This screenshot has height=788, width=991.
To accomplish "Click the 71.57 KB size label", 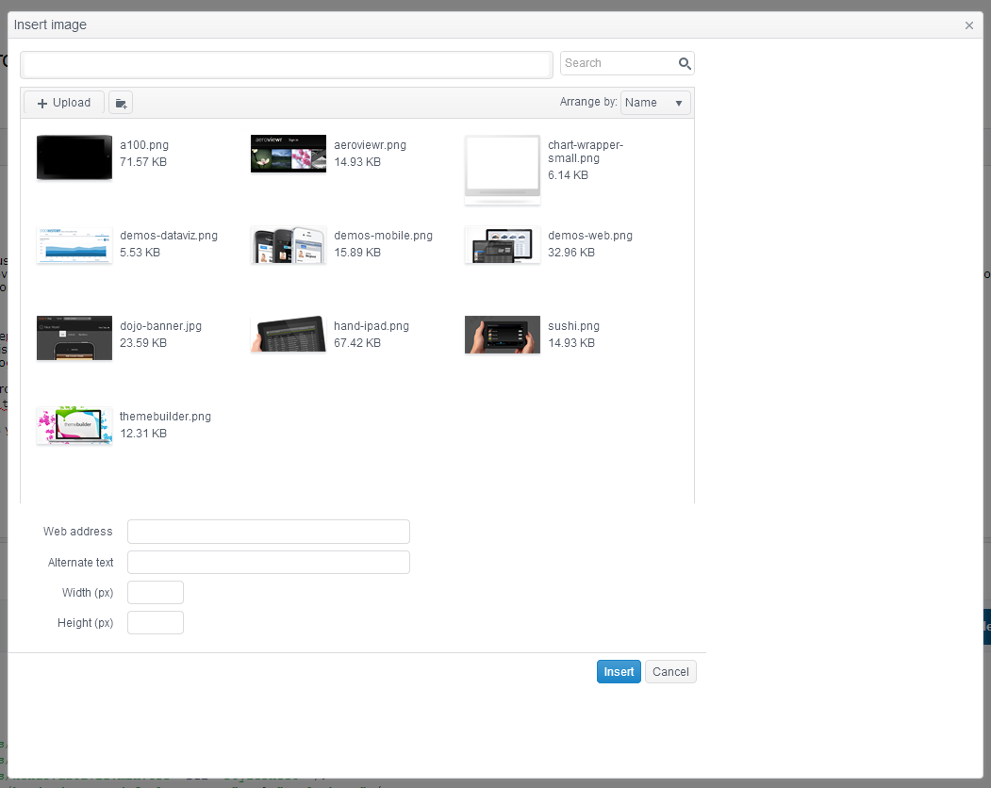I will (x=142, y=162).
